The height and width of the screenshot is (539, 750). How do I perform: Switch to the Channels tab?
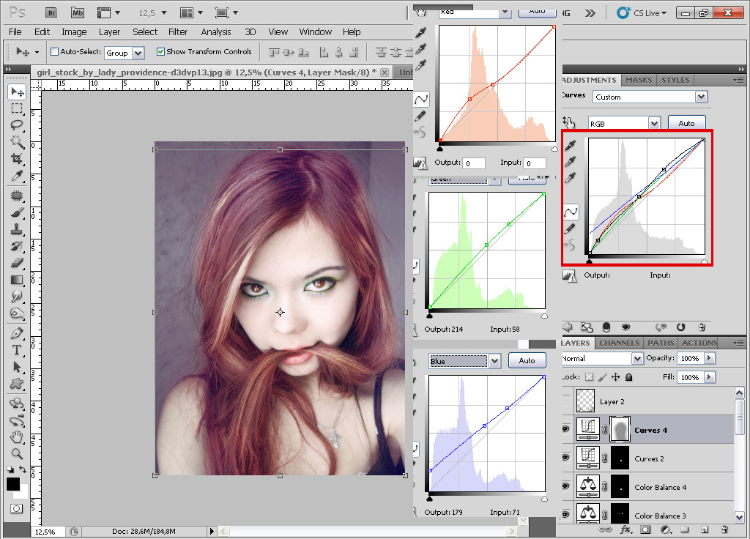620,343
